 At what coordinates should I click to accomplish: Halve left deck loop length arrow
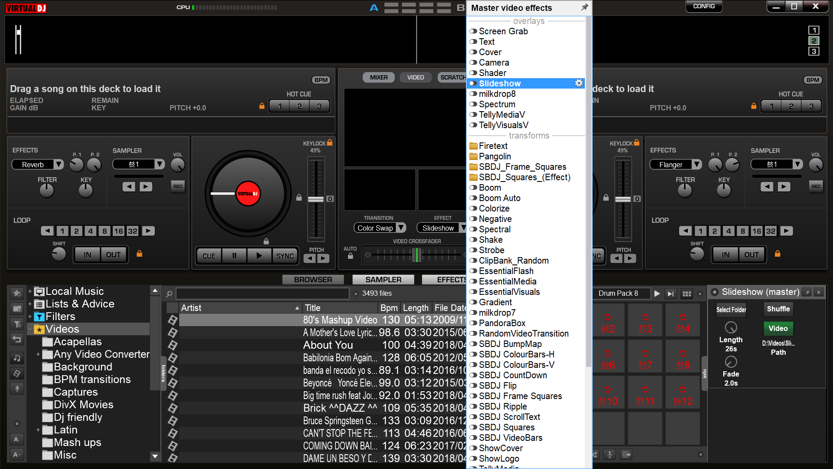tap(47, 231)
